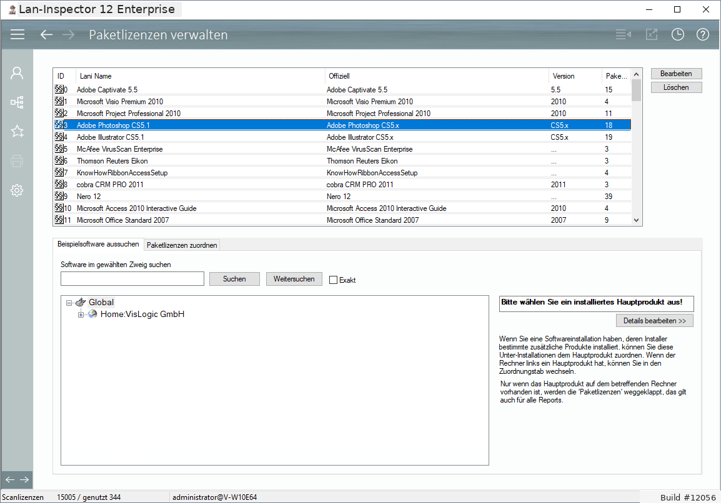Select McAfee VirusScan Enterprise row
This screenshot has height=503, width=721.
[x=342, y=149]
